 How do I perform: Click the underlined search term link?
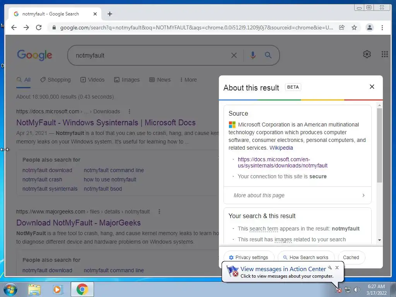pos(263,229)
